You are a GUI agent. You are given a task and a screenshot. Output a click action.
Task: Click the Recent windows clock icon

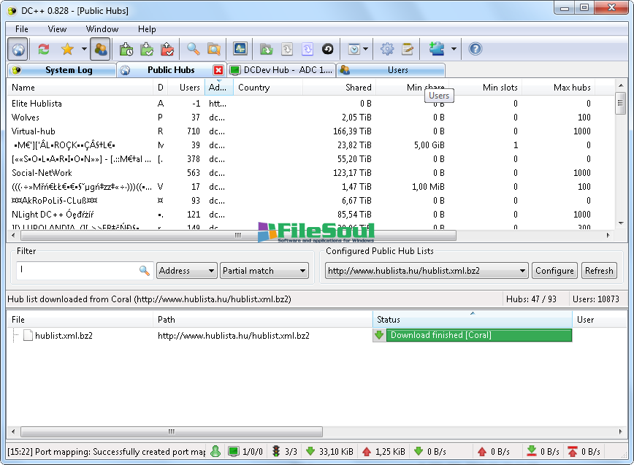point(354,50)
